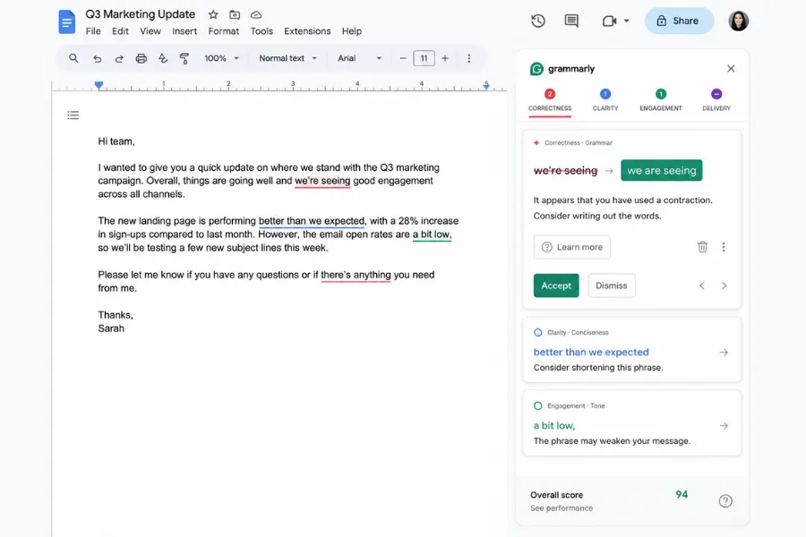The height and width of the screenshot is (537, 806).
Task: Open the toolbar more options menu
Action: click(468, 58)
